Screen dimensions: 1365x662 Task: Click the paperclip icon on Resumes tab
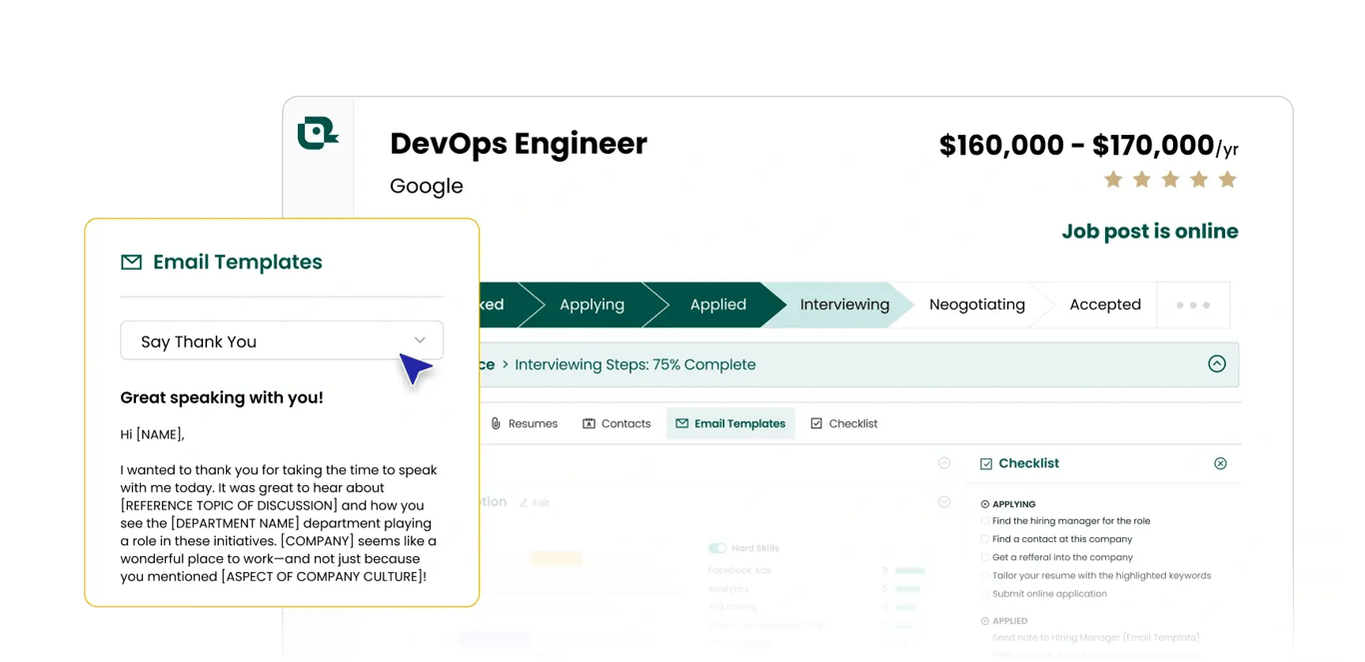click(x=496, y=423)
